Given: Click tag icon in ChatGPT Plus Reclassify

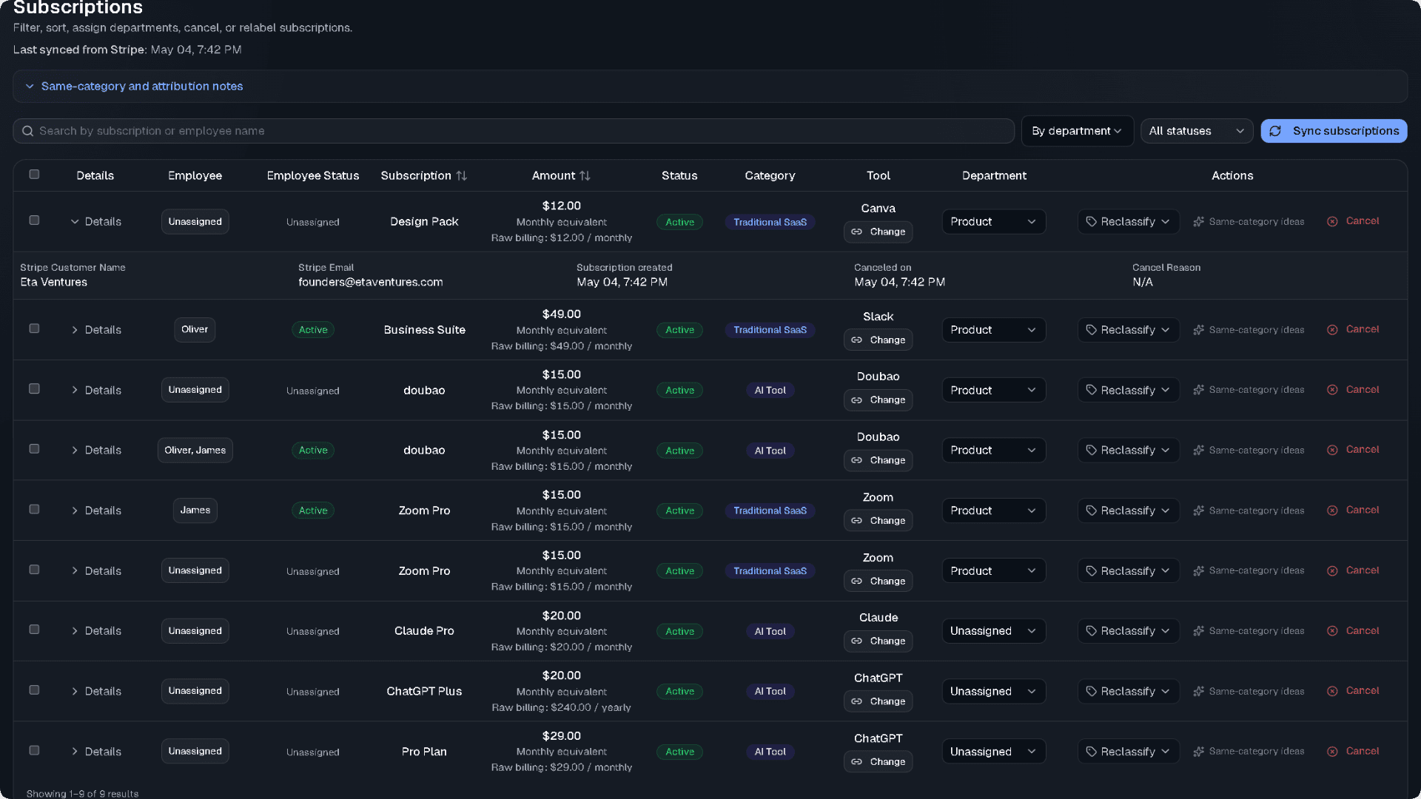Looking at the screenshot, I should click(1091, 692).
